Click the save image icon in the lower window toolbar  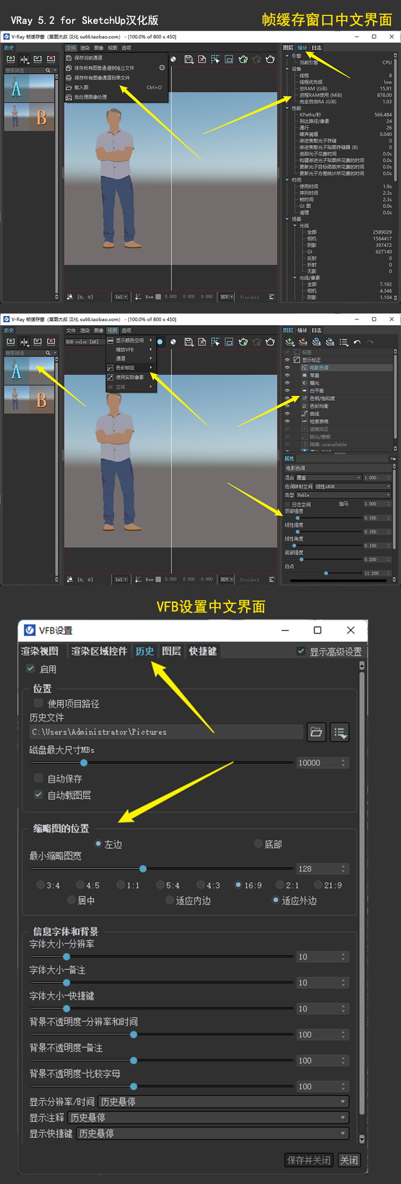click(188, 342)
